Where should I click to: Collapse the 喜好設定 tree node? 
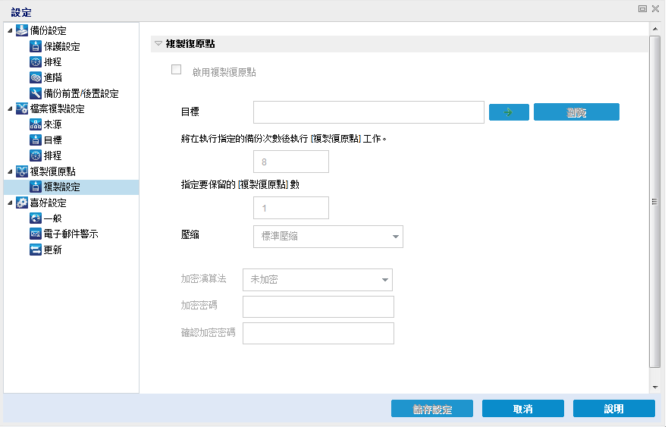coord(9,203)
